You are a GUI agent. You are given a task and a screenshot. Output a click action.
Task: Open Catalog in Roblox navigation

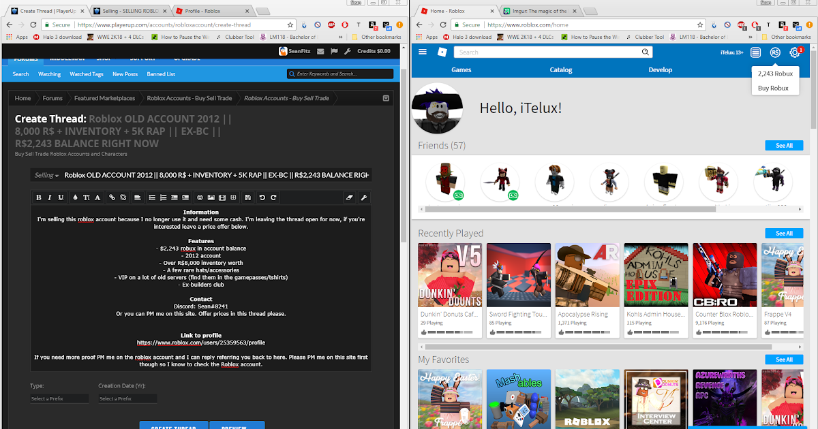561,70
